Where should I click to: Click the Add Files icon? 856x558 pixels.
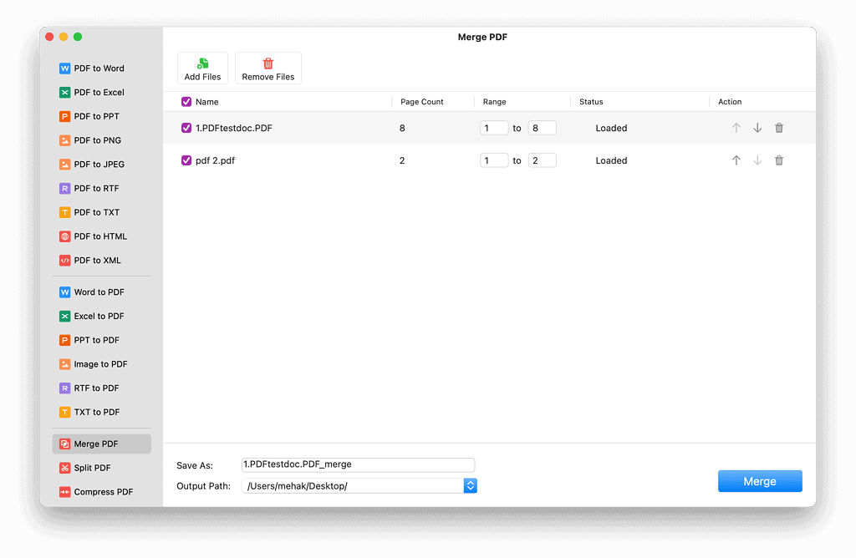point(202,64)
